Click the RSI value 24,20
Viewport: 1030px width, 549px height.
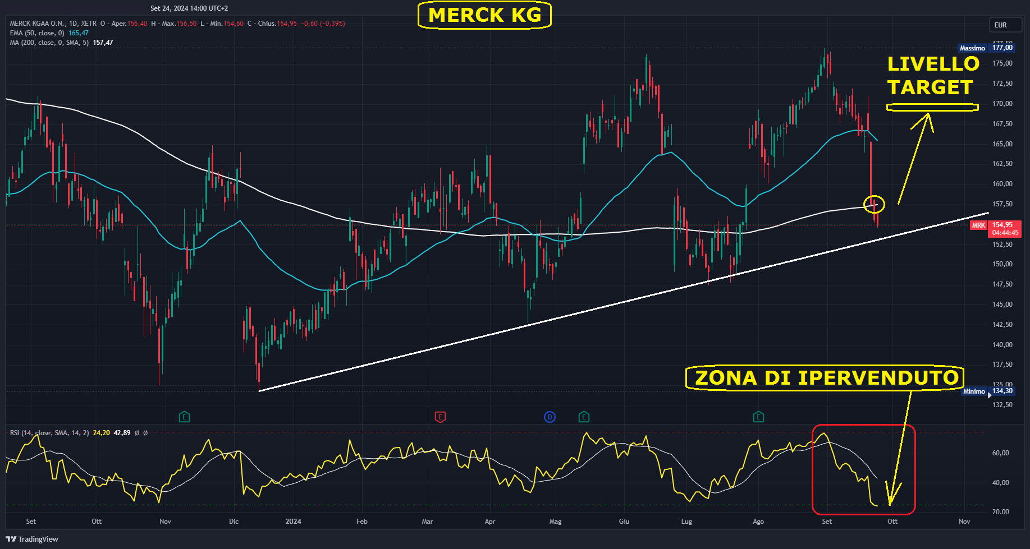point(101,433)
